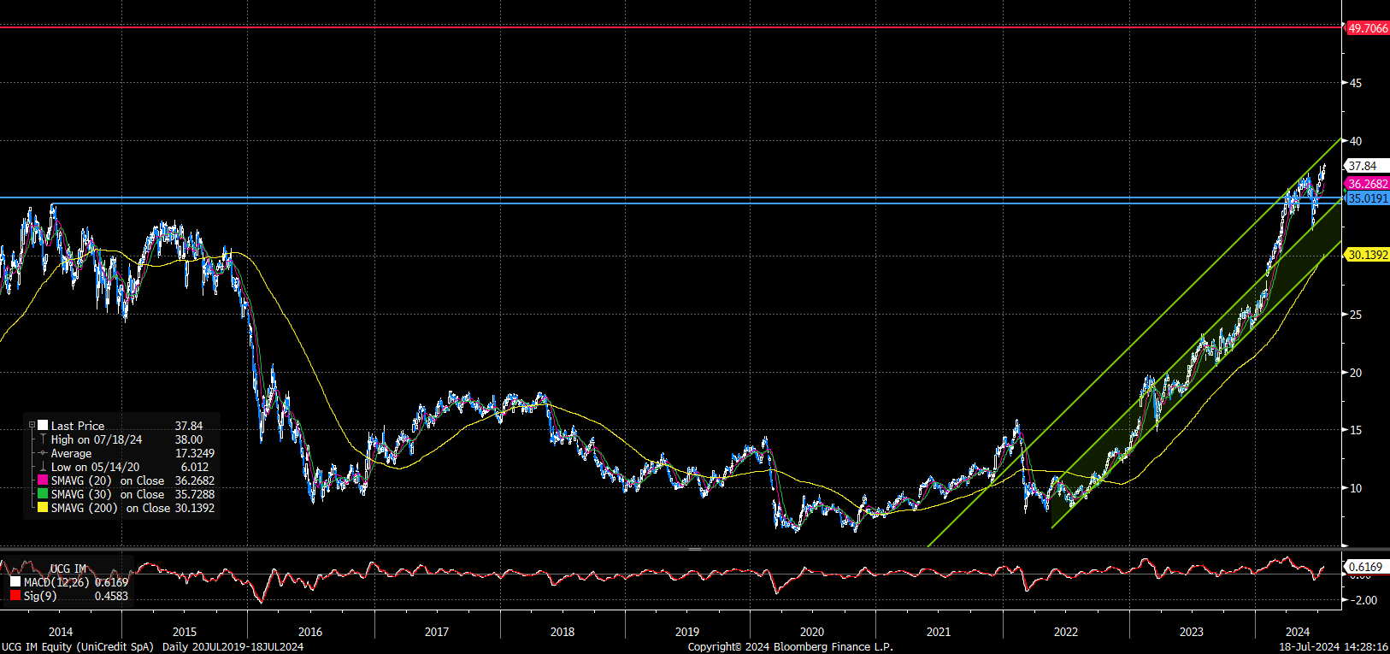Click the Average marker icon in legend
The width and height of the screenshot is (1390, 654).
pos(43,453)
